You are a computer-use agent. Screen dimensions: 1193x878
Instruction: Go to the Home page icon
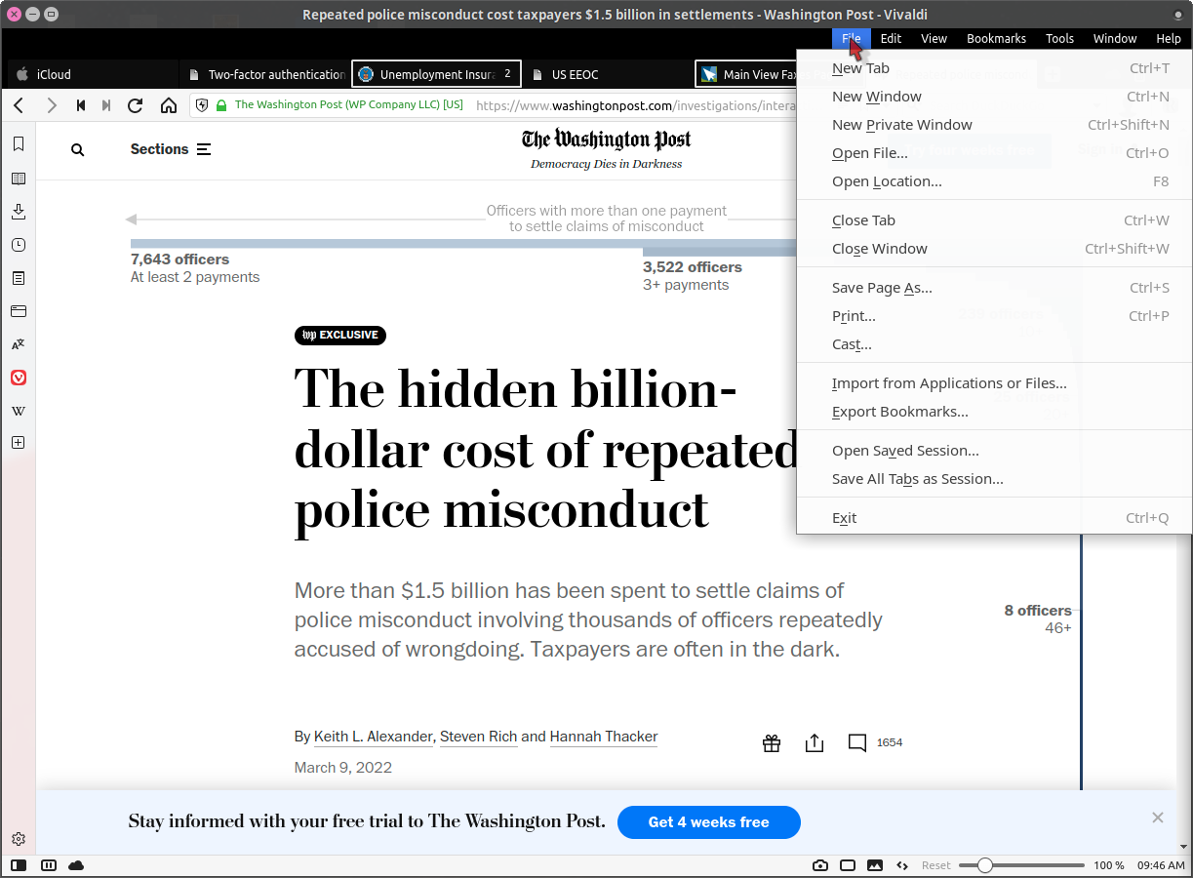[x=169, y=105]
